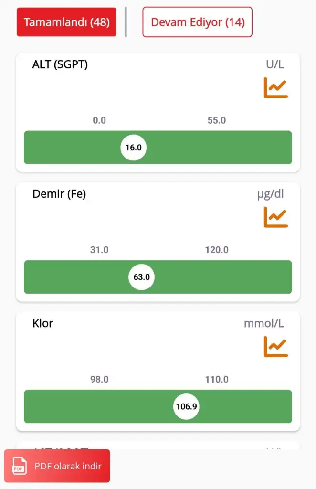This screenshot has width=316, height=489.
Task: Open the Klor trend chart icon
Action: pos(275,346)
